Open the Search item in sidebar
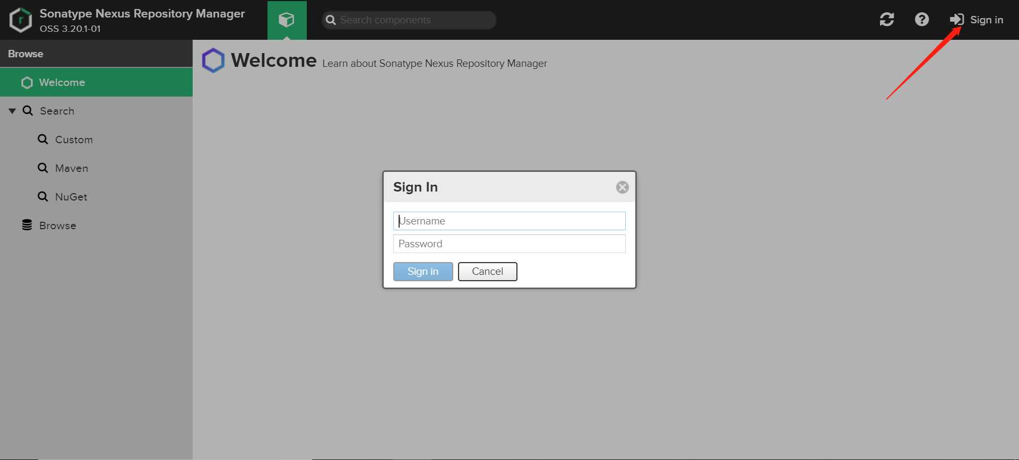The height and width of the screenshot is (460, 1019). click(96, 111)
